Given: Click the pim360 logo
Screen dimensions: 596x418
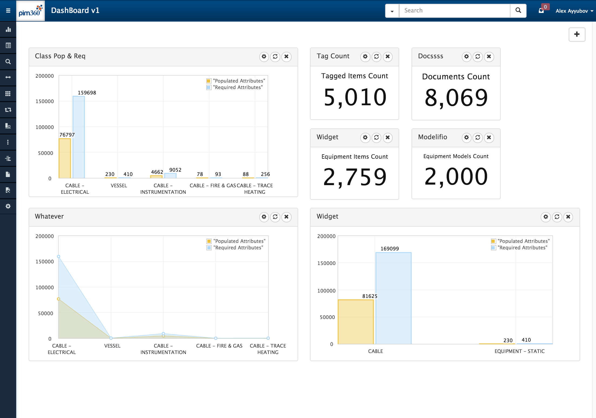Looking at the screenshot, I should tap(31, 11).
